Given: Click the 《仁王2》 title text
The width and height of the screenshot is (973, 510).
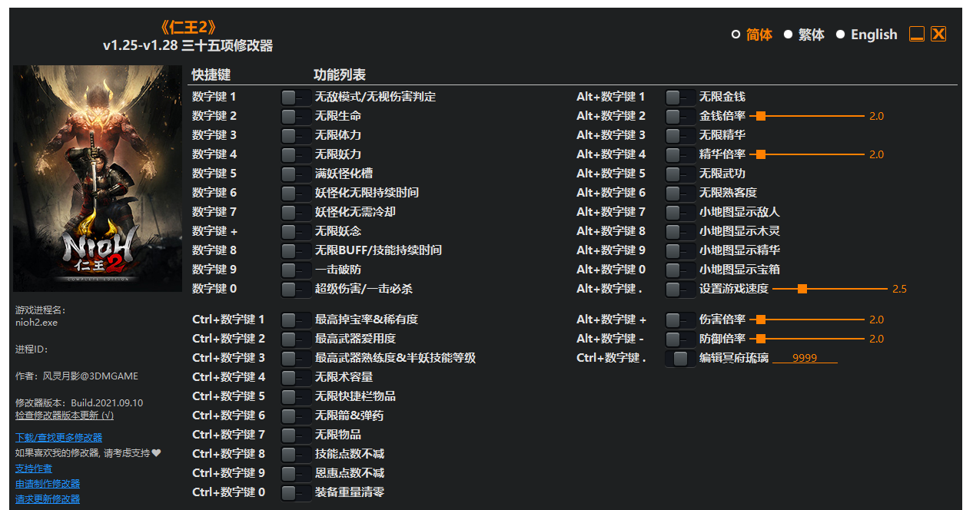Looking at the screenshot, I should (x=188, y=28).
